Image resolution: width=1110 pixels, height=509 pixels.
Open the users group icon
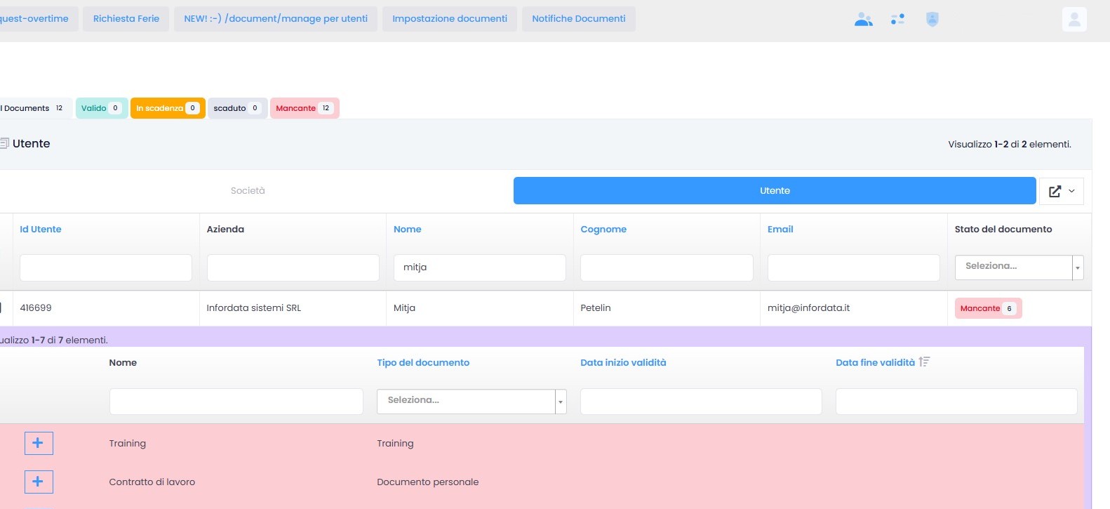(864, 20)
